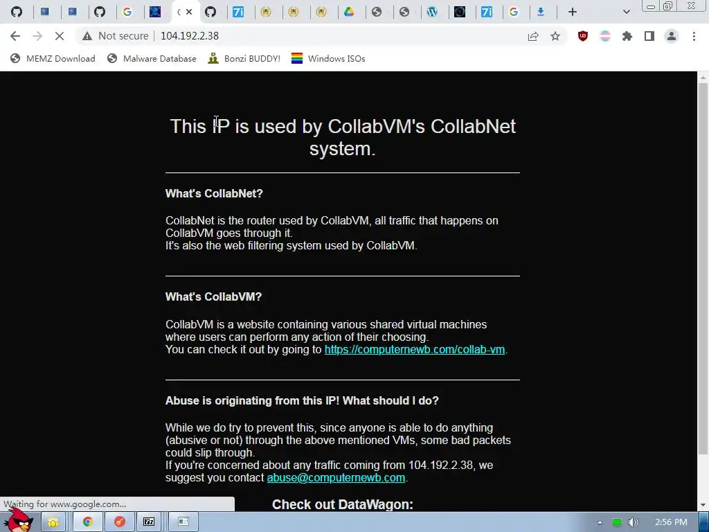Open the striped flag extension icon
709x532 pixels.
(x=605, y=36)
